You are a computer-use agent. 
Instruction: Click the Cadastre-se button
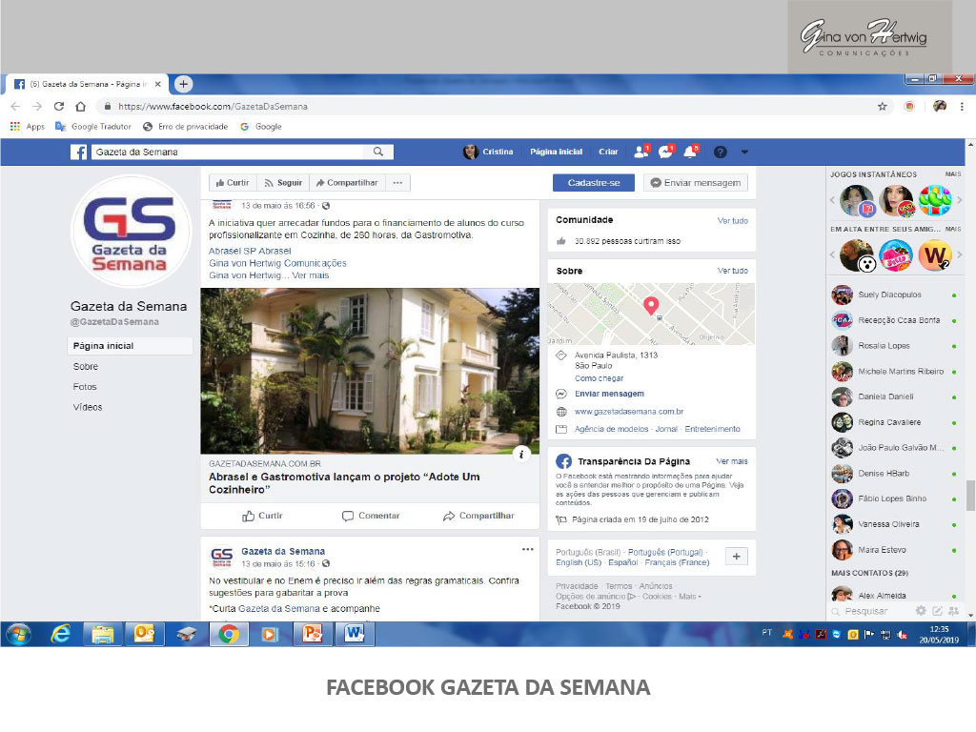coord(594,183)
